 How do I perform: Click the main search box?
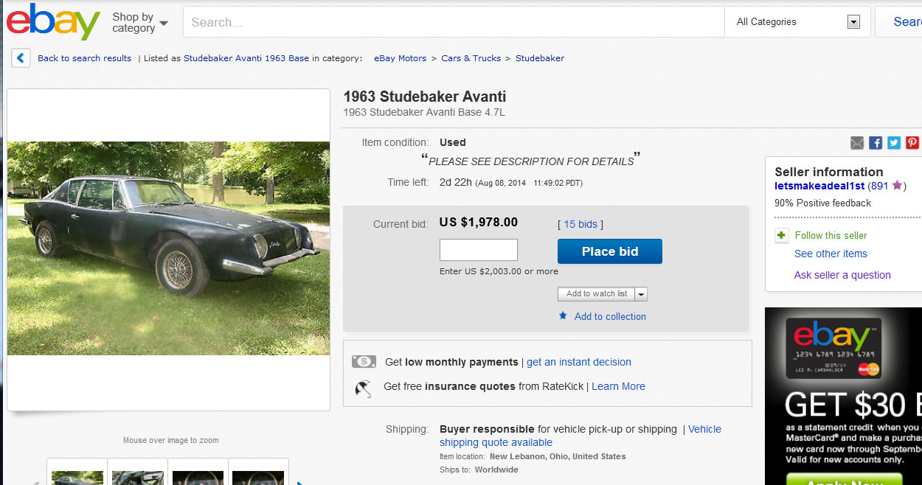click(453, 22)
